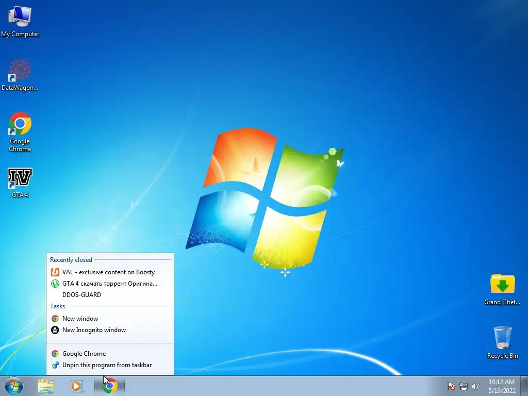Screen dimensions: 528x396
Task: Click the Show desktop button strip
Action: tap(524, 386)
